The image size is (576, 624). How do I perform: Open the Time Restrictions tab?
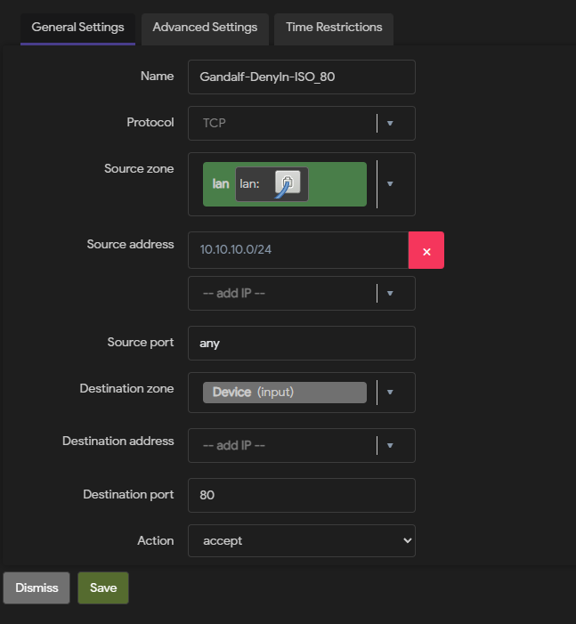point(334,29)
